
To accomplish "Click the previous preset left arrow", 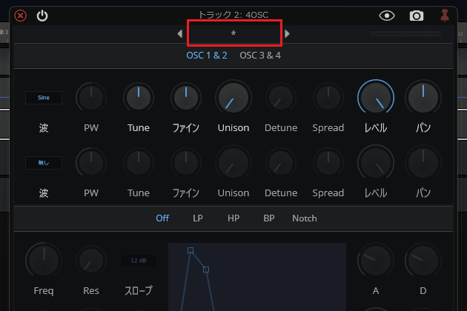I will point(179,34).
